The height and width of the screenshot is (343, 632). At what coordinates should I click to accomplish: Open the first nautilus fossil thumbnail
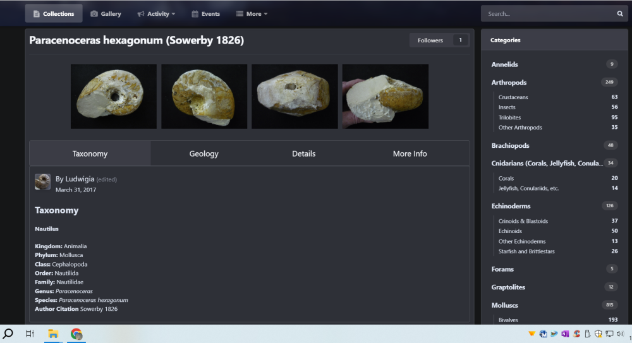(x=114, y=96)
